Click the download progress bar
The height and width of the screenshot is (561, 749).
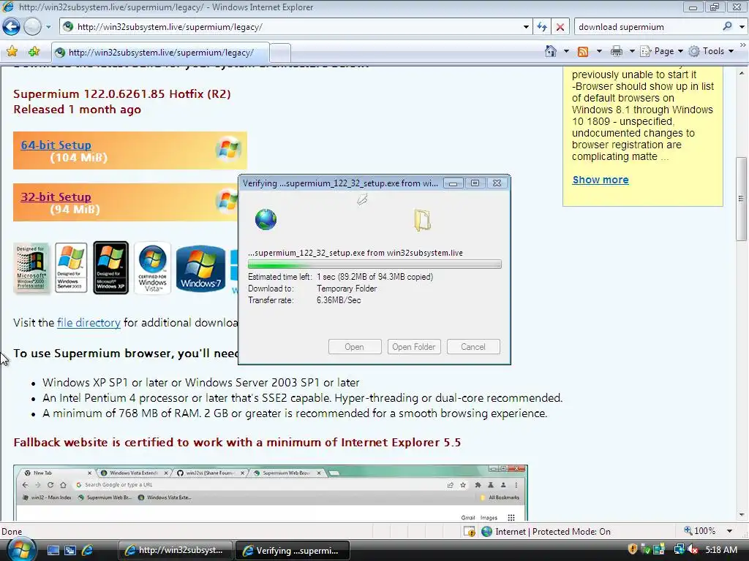[x=374, y=264]
